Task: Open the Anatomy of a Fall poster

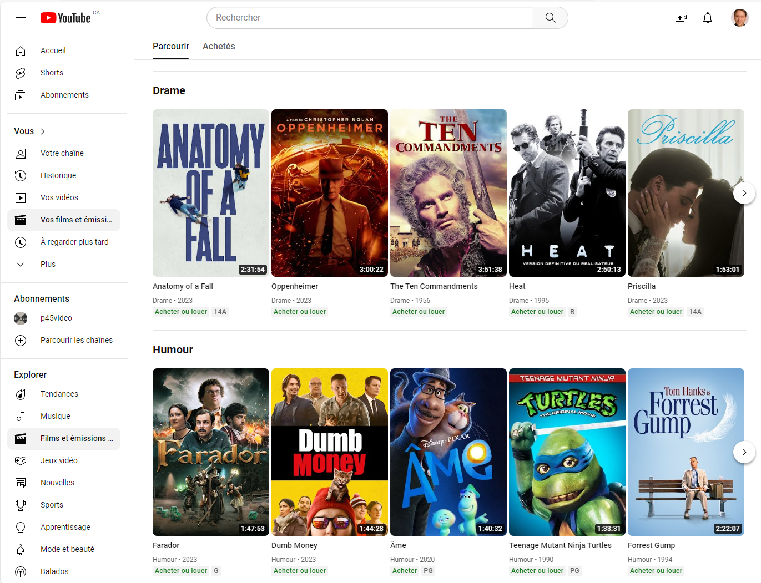Action: coord(211,193)
